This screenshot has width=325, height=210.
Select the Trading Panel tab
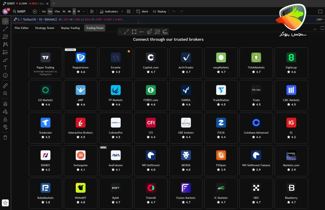point(95,28)
